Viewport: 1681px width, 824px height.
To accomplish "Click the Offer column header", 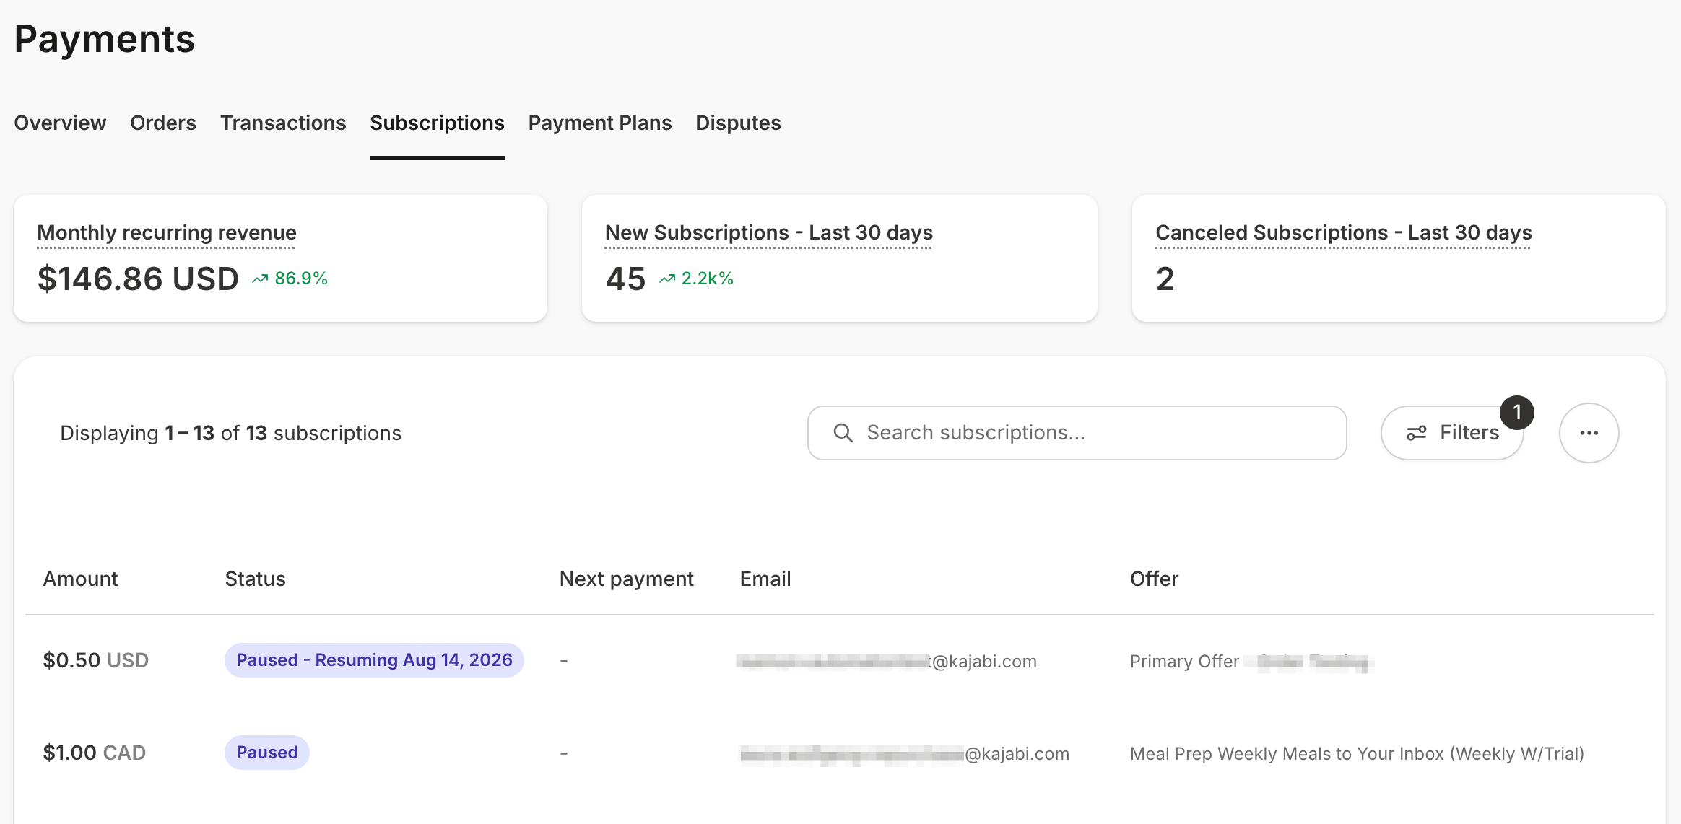I will 1154,579.
